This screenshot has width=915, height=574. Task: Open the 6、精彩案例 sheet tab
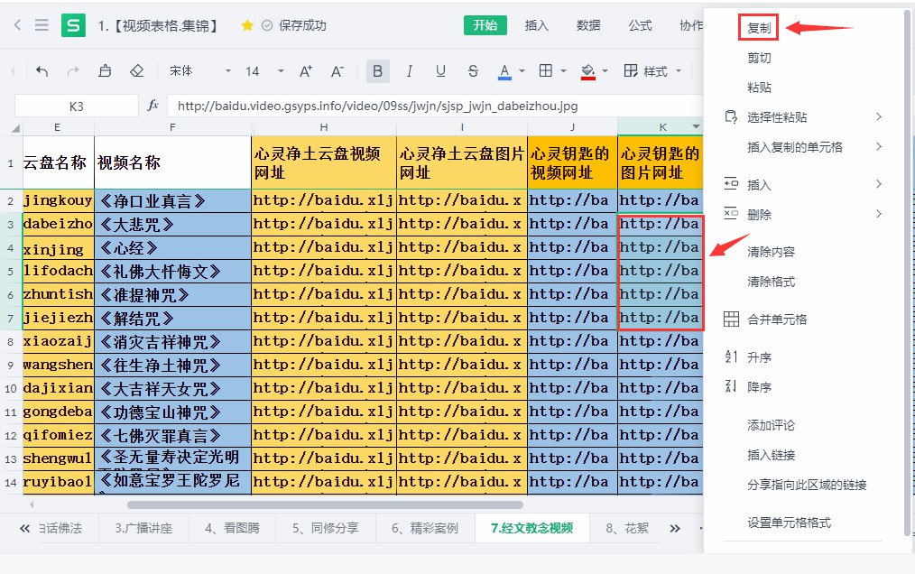[x=425, y=529]
